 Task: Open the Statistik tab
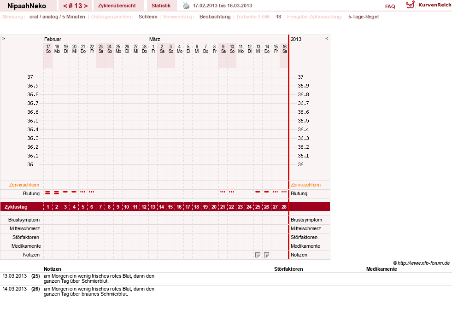coord(161,6)
